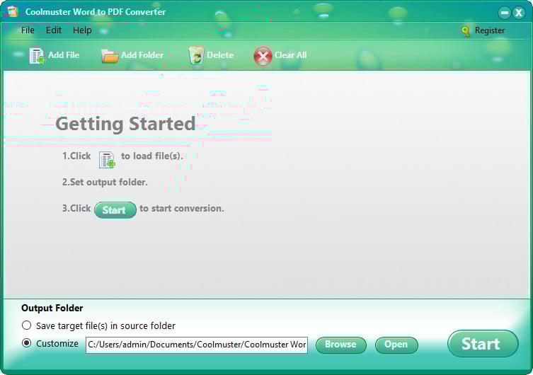
Task: Click the '2.Set output folder.' text
Action: (x=105, y=182)
